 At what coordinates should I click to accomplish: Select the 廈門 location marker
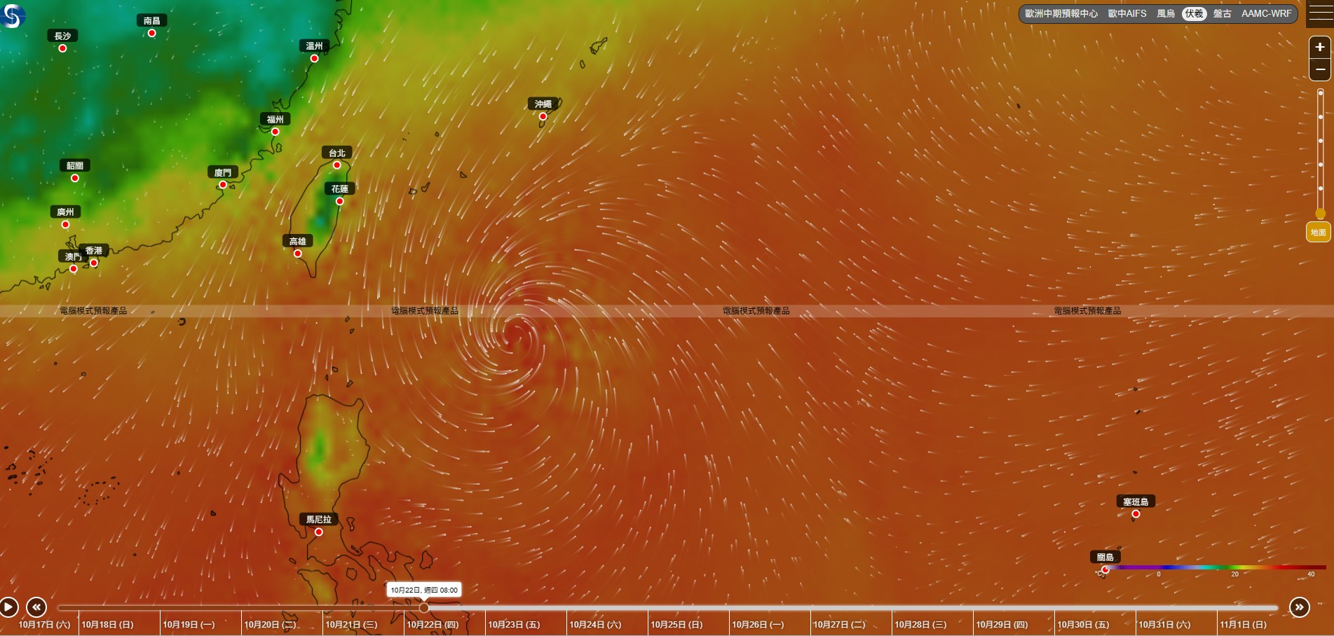pos(223,185)
